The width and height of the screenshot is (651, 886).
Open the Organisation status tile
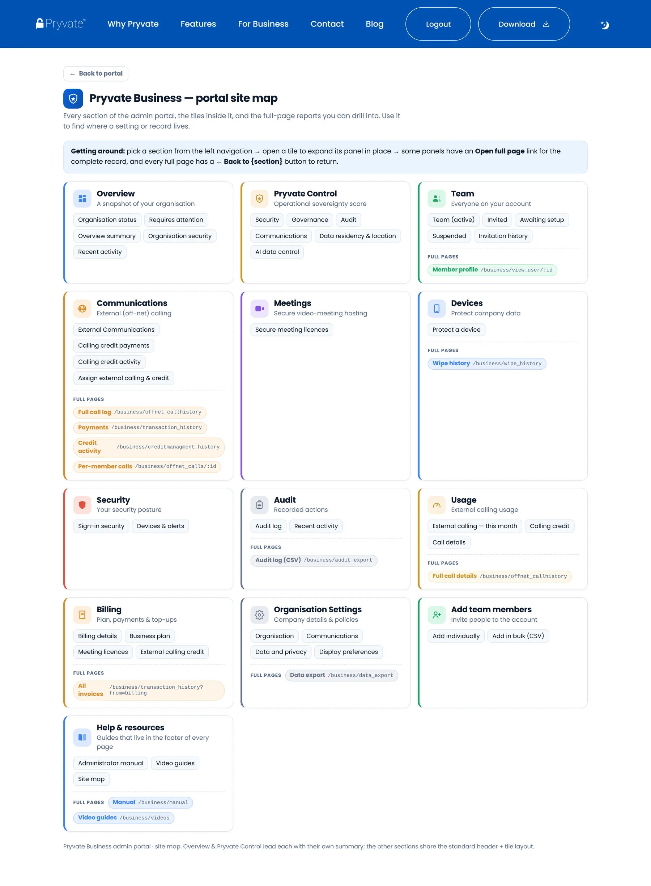pos(107,220)
